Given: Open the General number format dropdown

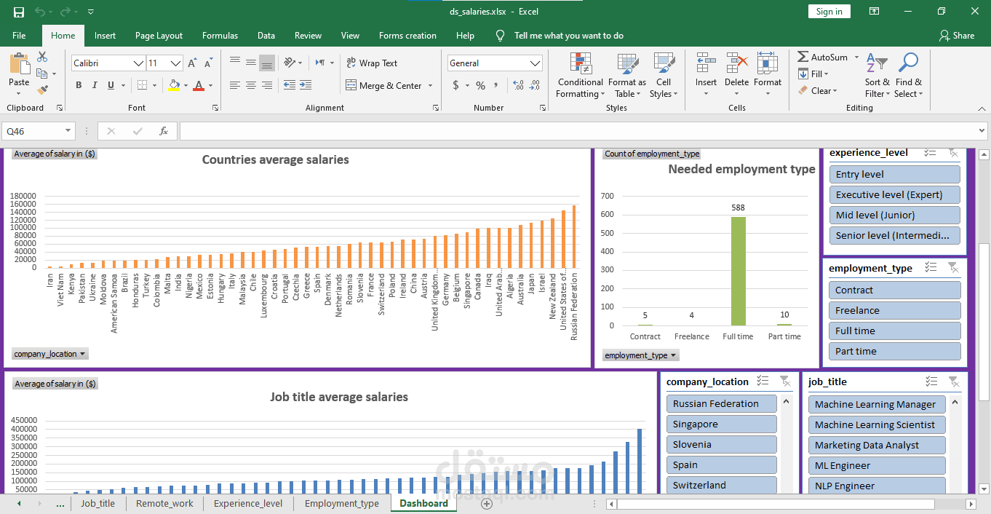Looking at the screenshot, I should coord(536,63).
